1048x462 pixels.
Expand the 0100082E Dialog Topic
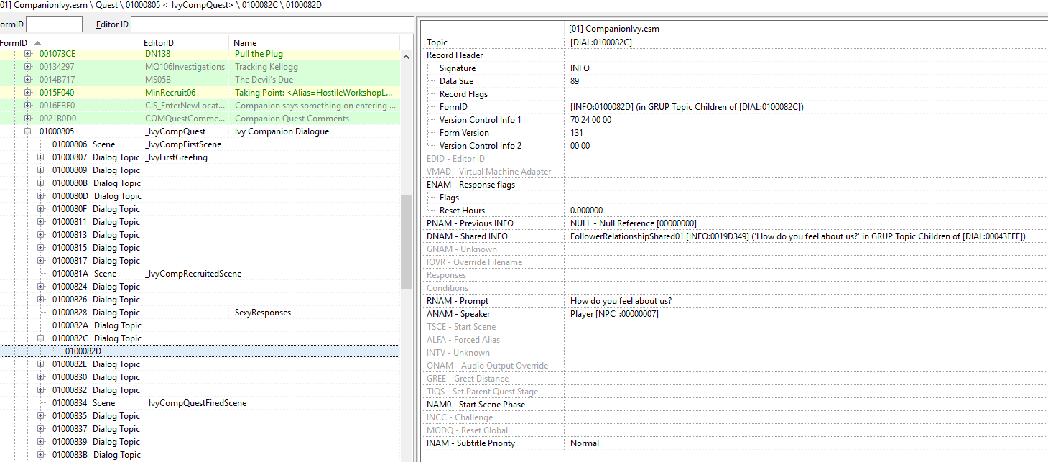pos(41,364)
